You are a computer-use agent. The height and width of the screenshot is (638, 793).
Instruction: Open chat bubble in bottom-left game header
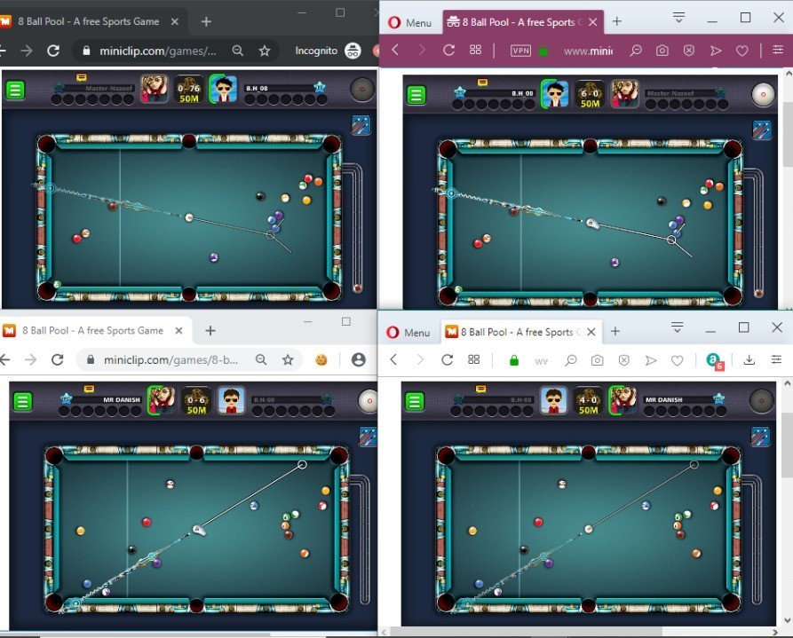point(89,389)
